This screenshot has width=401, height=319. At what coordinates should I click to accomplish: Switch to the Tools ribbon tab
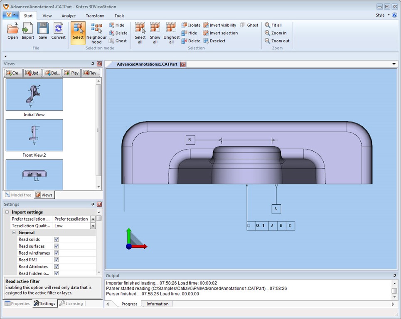[119, 16]
